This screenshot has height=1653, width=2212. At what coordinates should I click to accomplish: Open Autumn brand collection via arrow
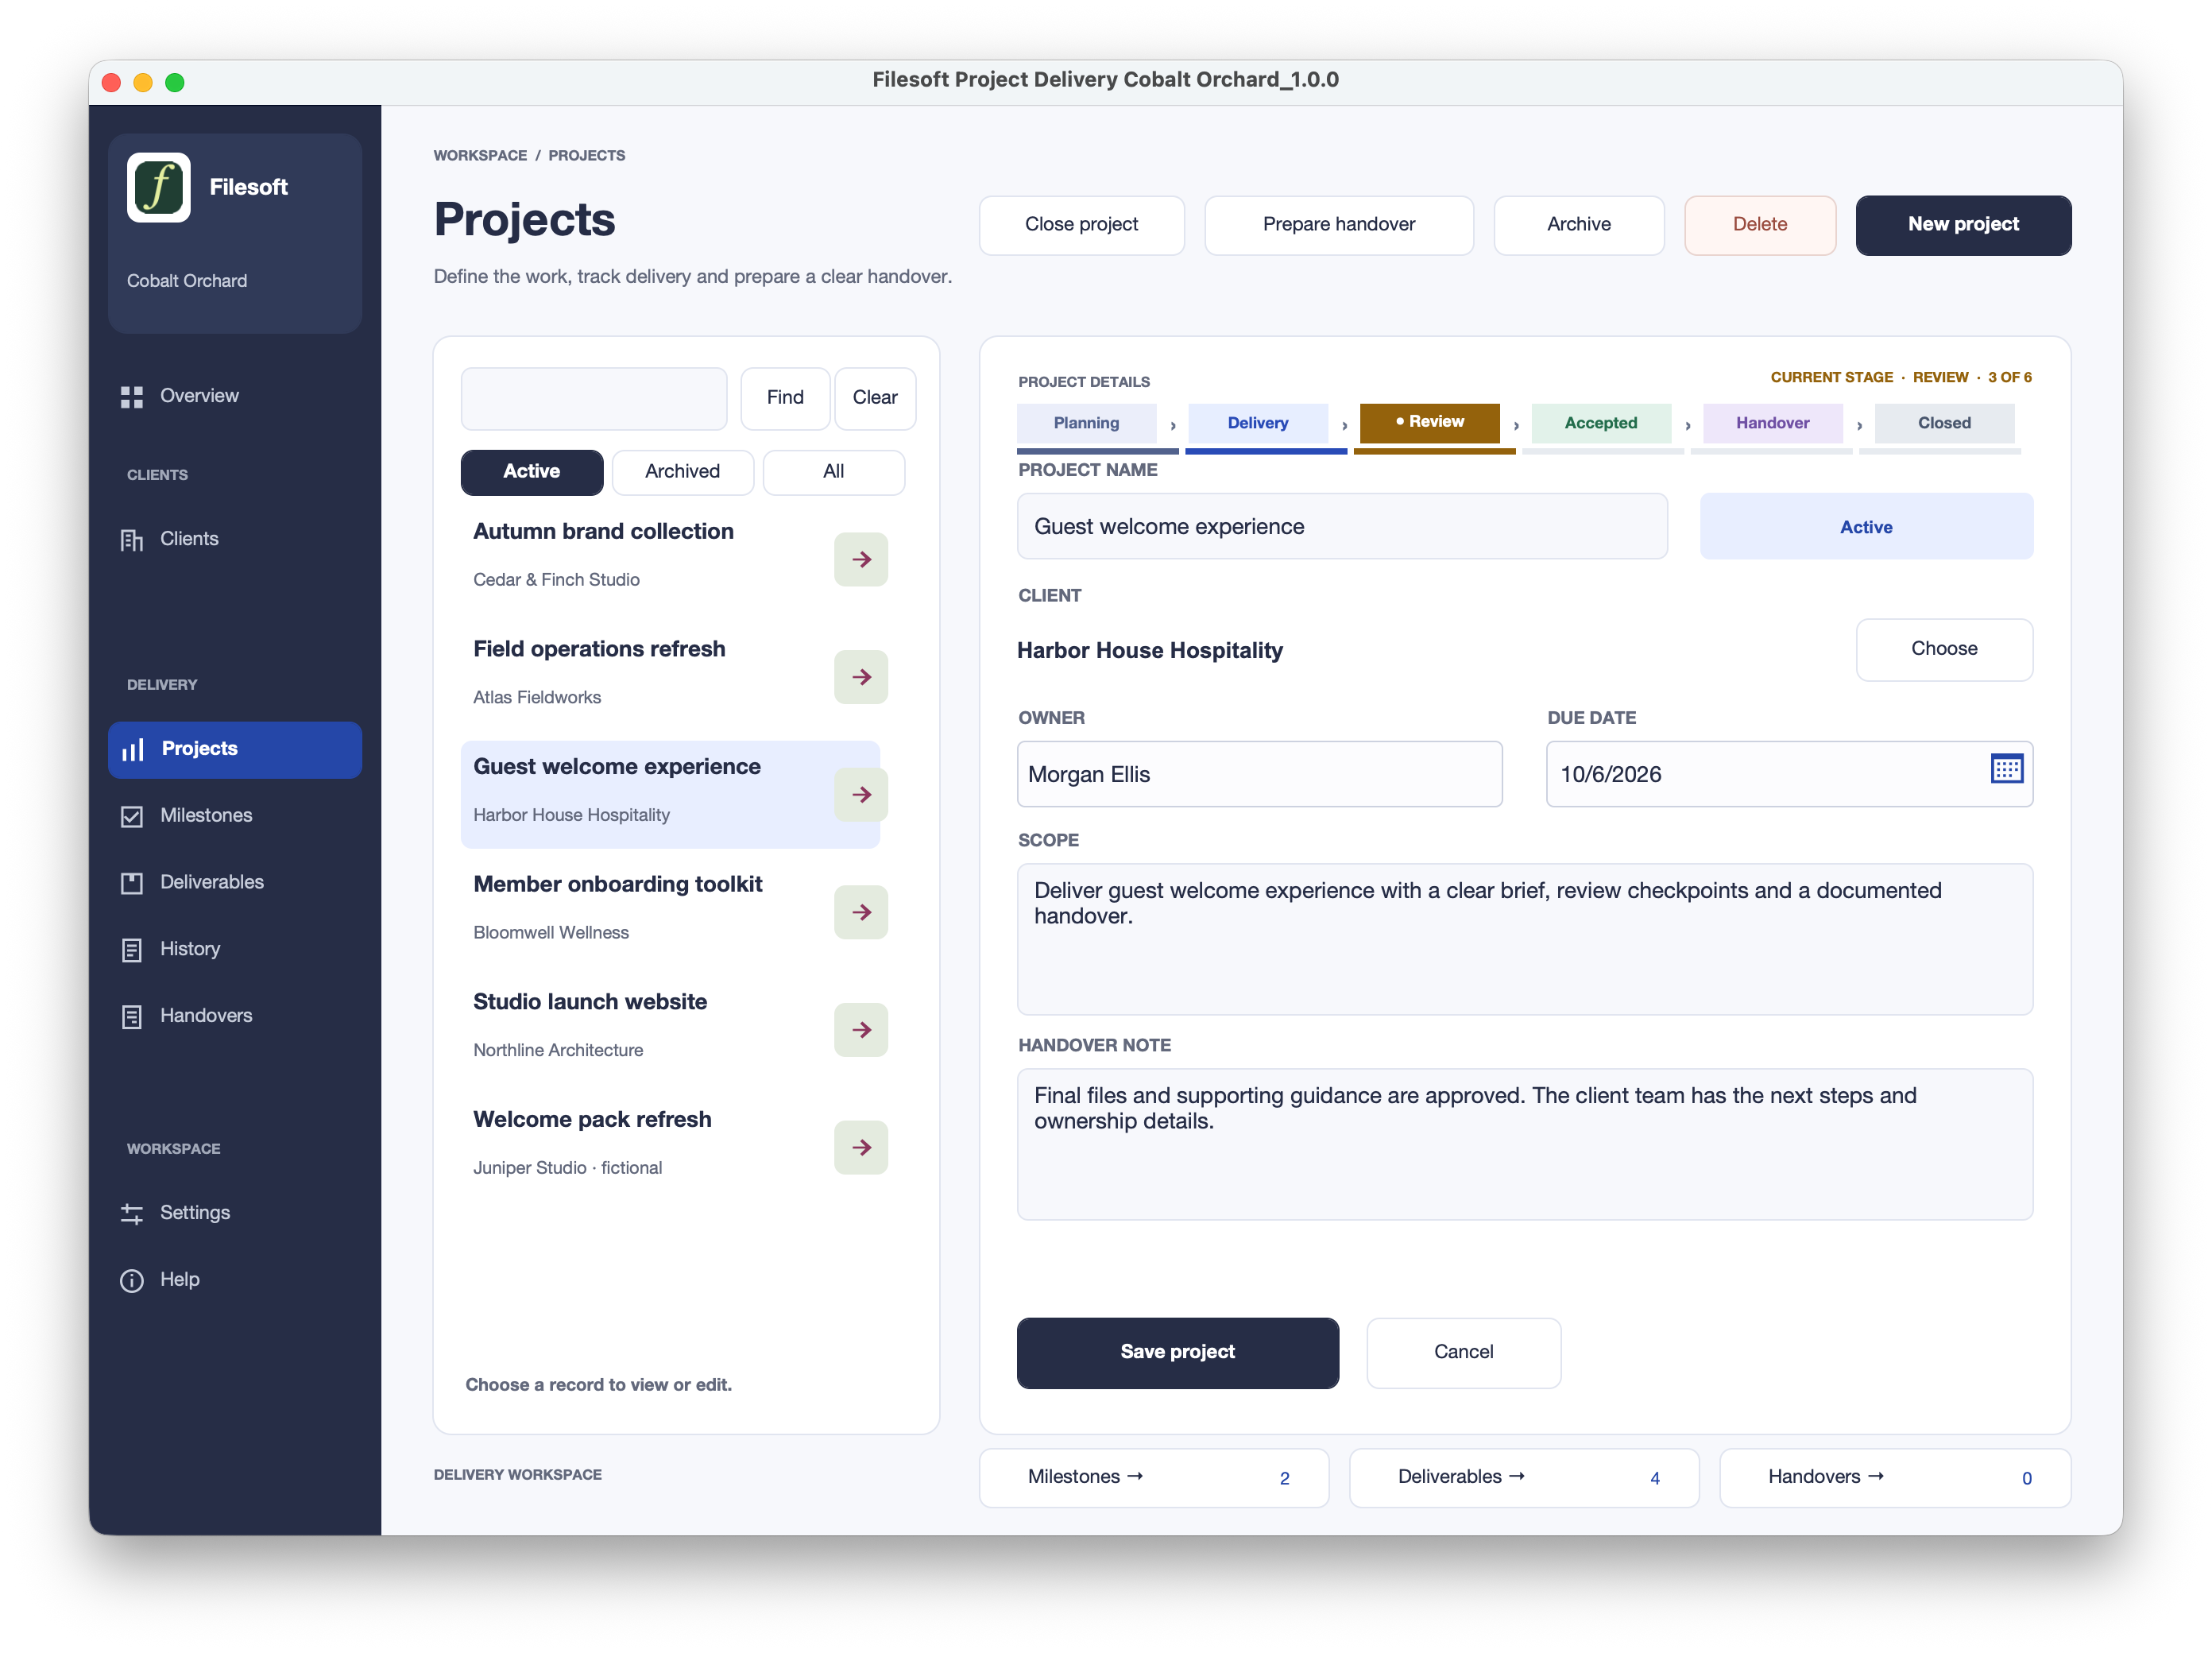[861, 559]
